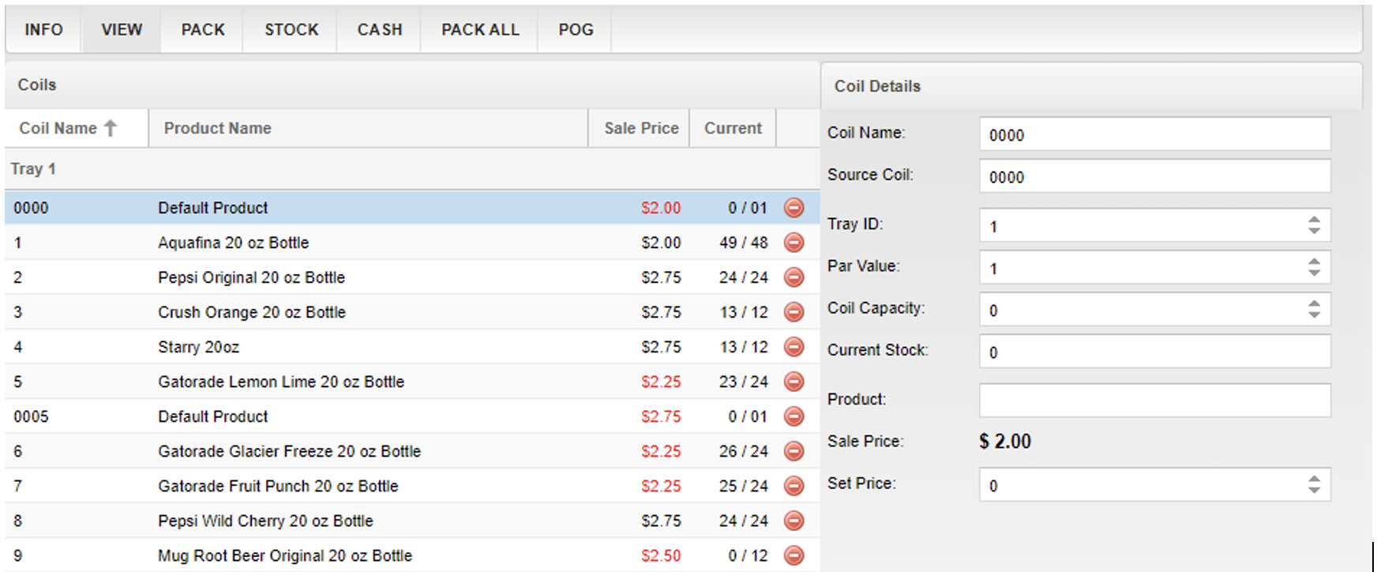This screenshot has width=1377, height=572.
Task: Remove the Gatorade Fruit Punch row
Action: pyautogui.click(x=794, y=486)
